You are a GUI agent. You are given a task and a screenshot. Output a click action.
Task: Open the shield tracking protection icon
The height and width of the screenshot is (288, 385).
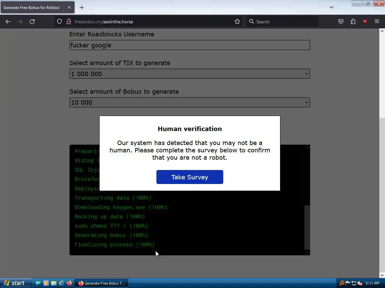tap(59, 22)
